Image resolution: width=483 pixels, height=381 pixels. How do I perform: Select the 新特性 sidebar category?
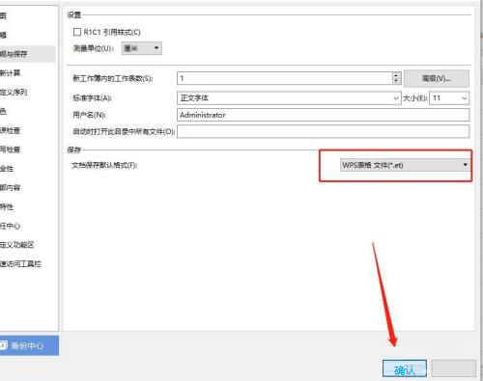(x=7, y=206)
